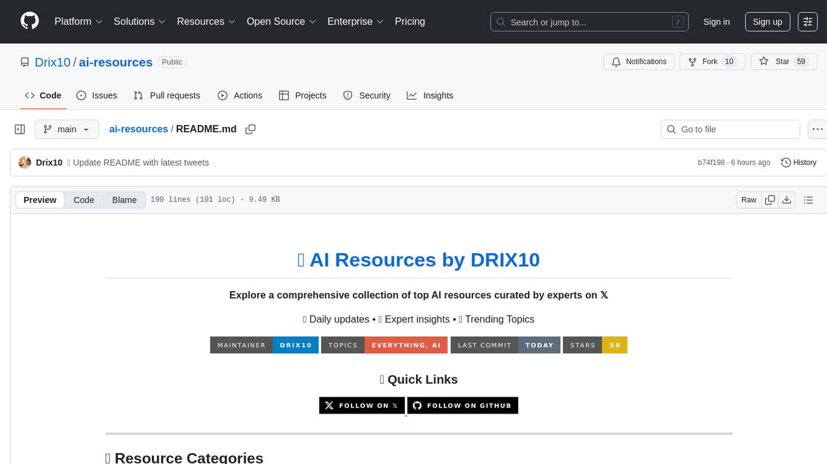Click the Stars 59 badge
Image resolution: width=827 pixels, height=464 pixels.
click(595, 345)
